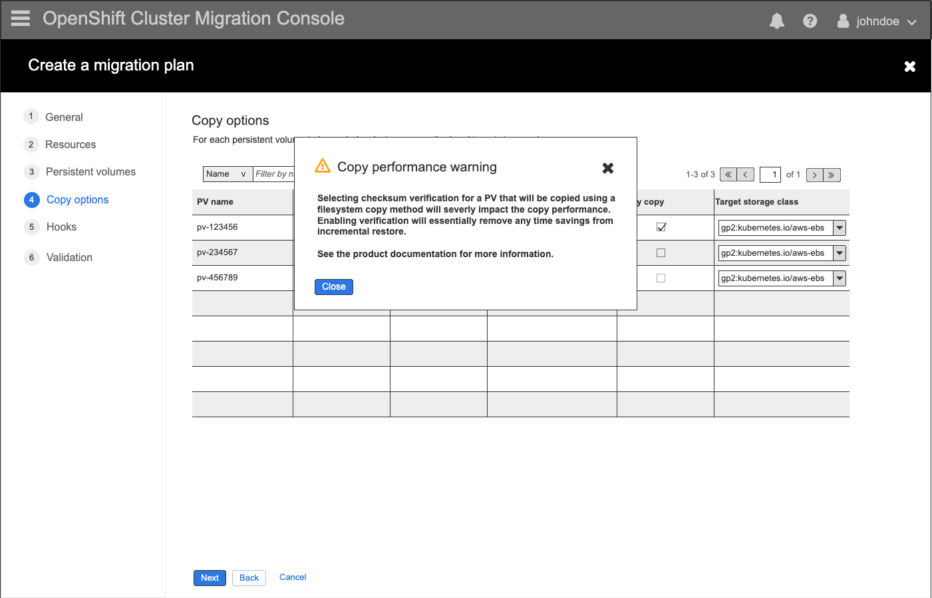Enable verify copy for pv-234567
The width and height of the screenshot is (932, 598).
[x=661, y=252]
